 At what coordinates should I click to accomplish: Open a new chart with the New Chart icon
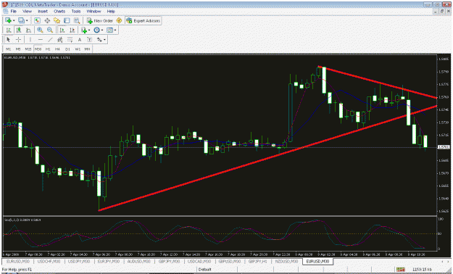pyautogui.click(x=8, y=20)
